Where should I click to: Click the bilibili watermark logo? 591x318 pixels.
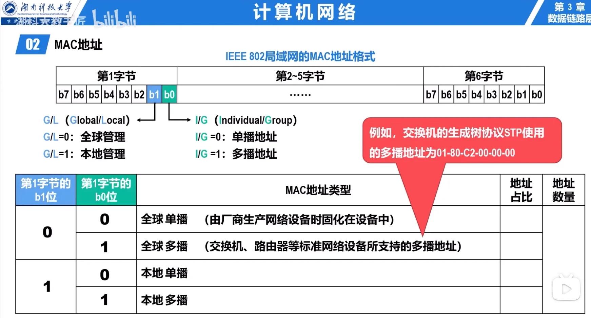pyautogui.click(x=114, y=18)
